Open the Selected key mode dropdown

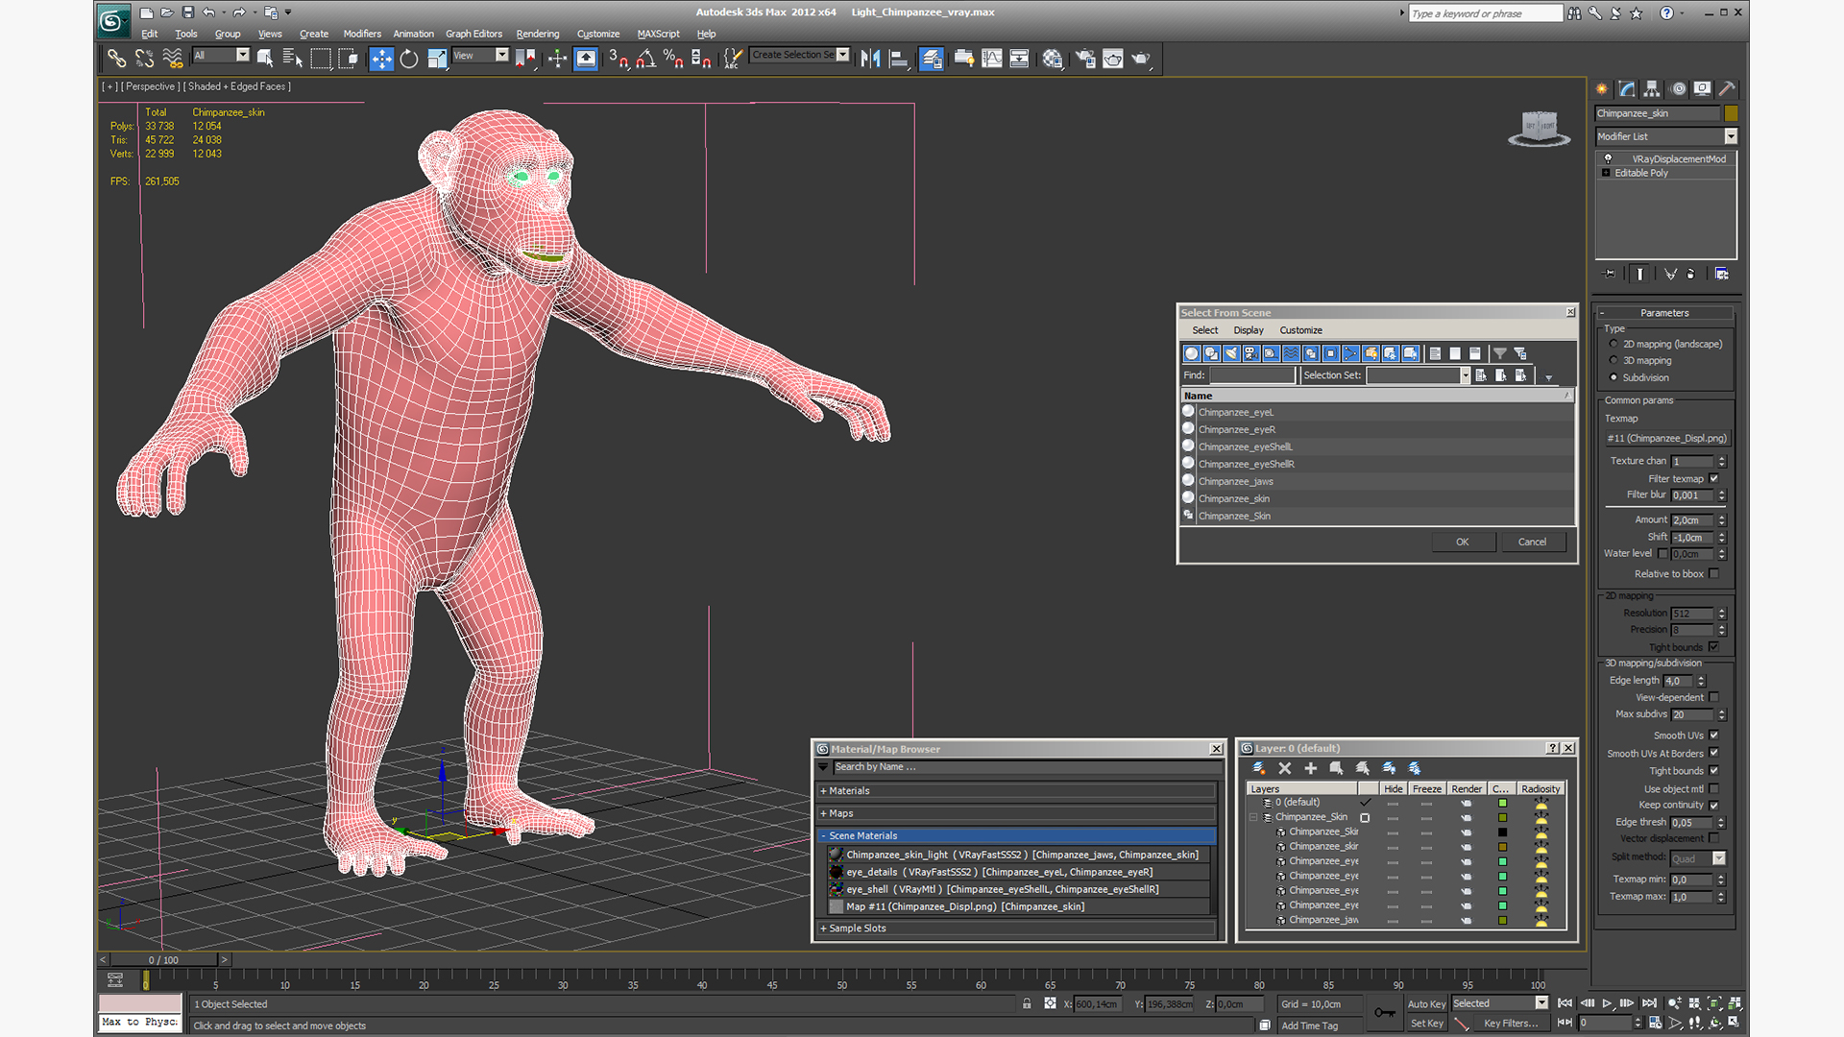coord(1541,1003)
